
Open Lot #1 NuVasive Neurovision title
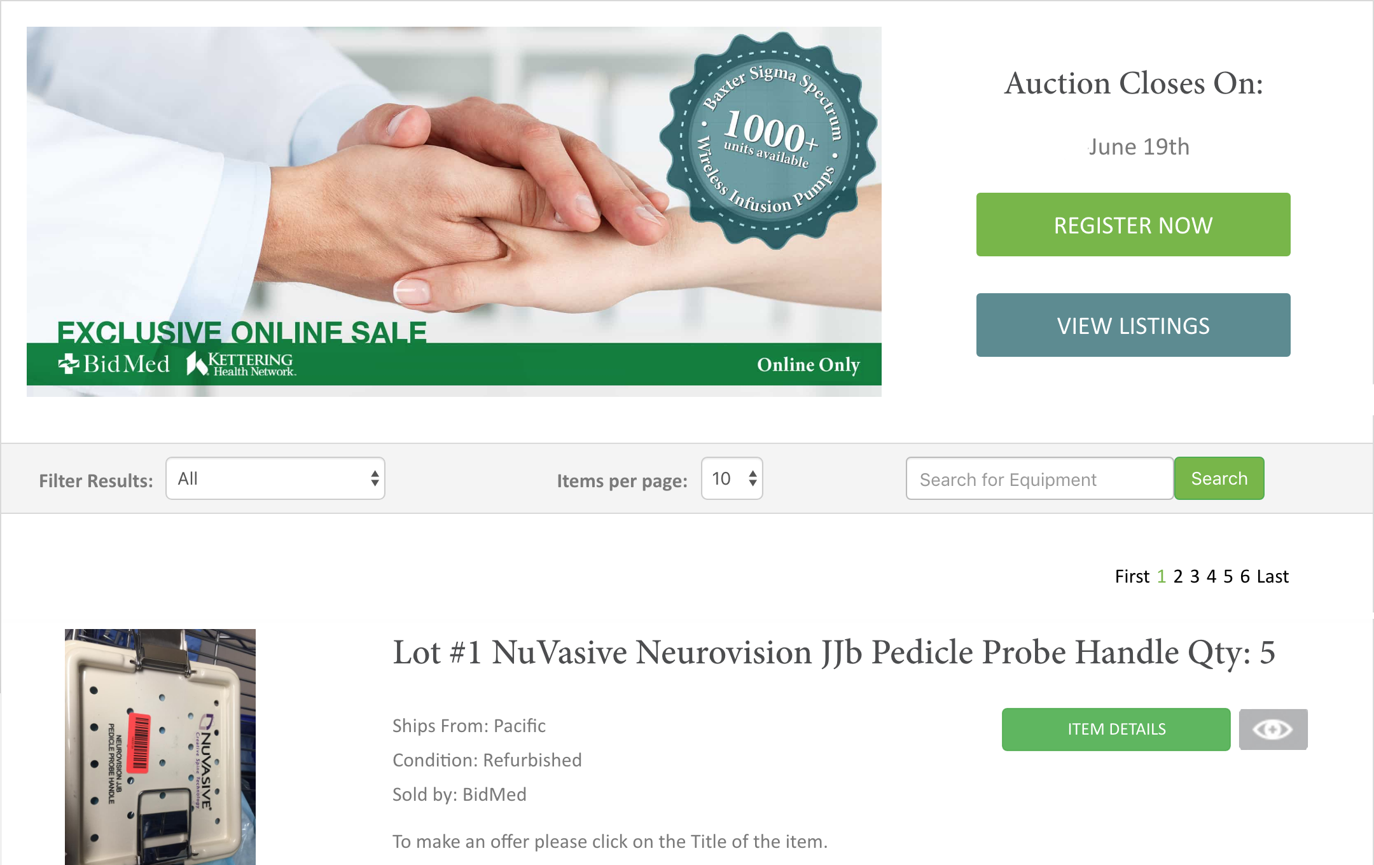(834, 653)
